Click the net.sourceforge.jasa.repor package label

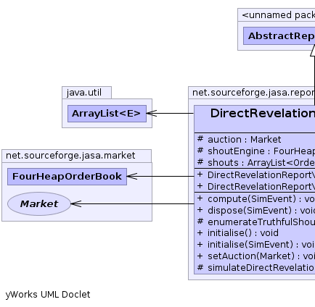pos(253,93)
